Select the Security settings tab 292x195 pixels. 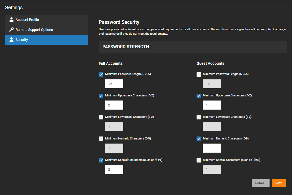[47, 40]
